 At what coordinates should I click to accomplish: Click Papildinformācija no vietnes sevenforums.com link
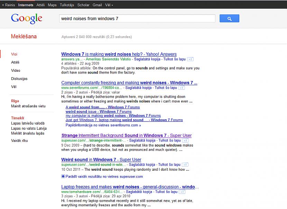click(x=103, y=125)
